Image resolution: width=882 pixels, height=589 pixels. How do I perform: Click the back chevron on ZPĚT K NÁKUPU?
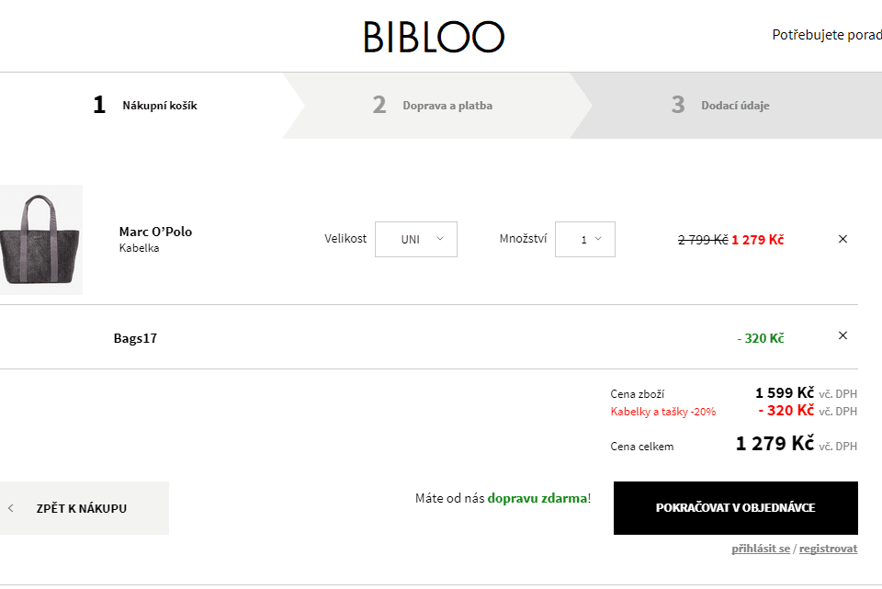[x=12, y=507]
